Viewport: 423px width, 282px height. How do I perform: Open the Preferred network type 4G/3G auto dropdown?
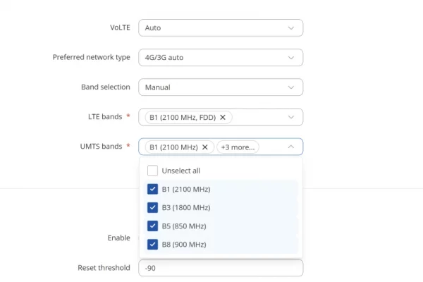[221, 58]
